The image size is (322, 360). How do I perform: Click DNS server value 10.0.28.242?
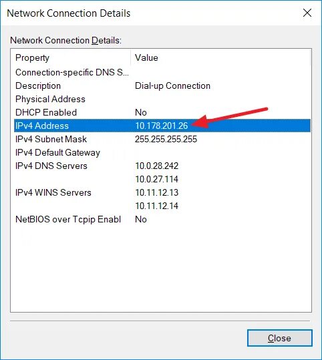[156, 166]
